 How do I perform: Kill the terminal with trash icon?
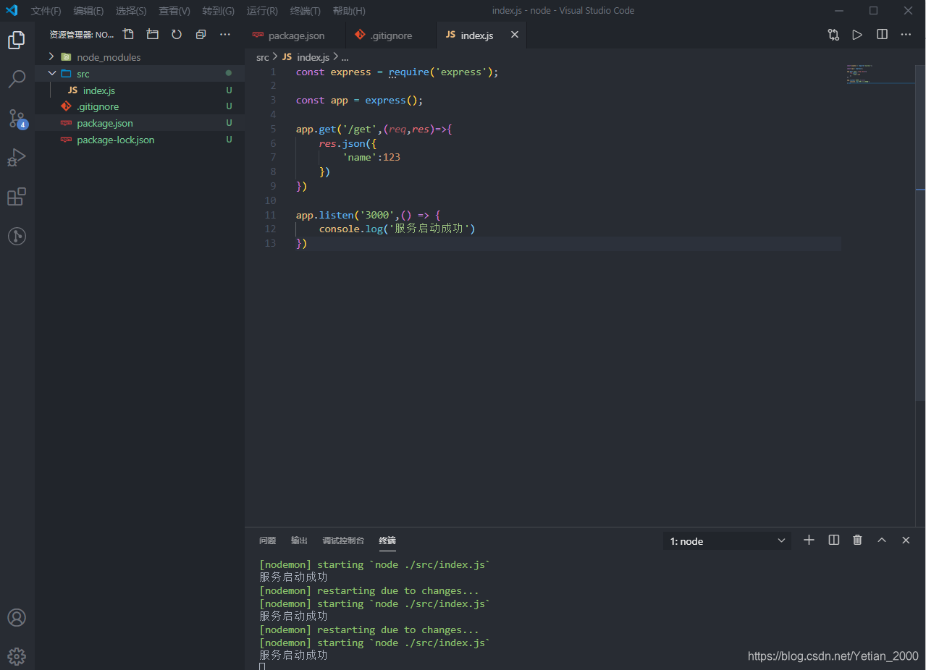[x=857, y=540]
